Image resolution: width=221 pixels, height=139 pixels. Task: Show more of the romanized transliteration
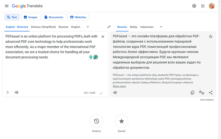119,86
